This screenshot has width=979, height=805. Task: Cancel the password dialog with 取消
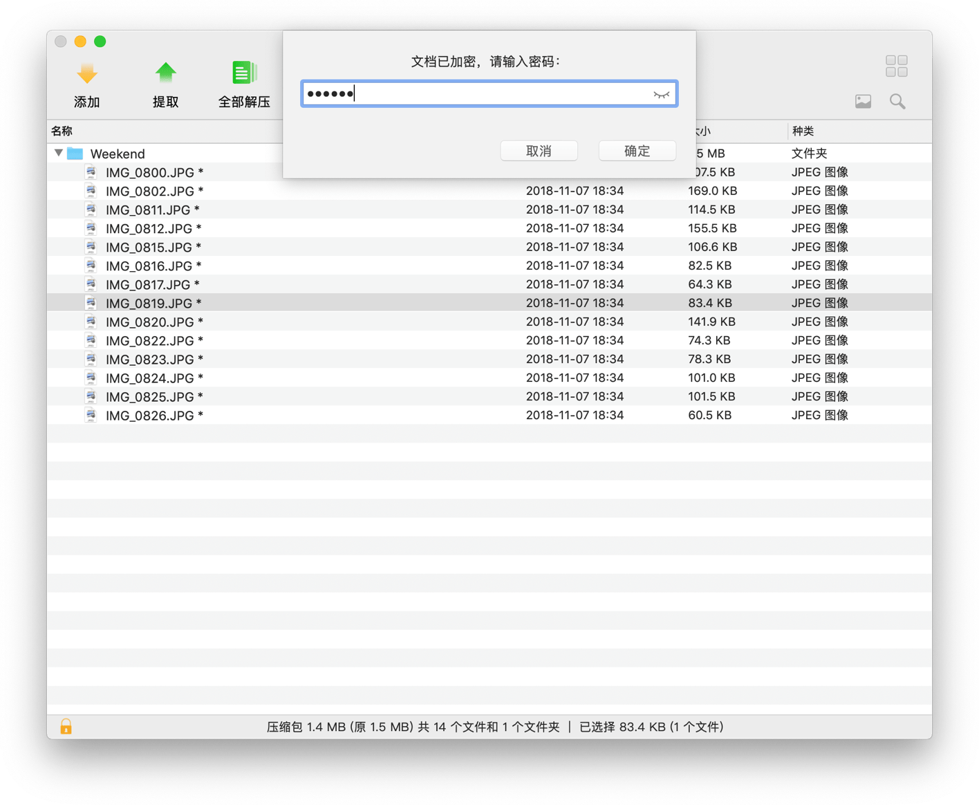(x=539, y=150)
